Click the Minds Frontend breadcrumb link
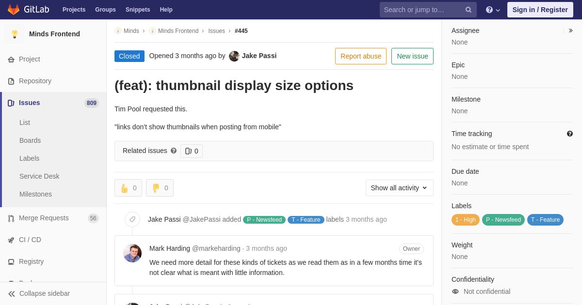The width and height of the screenshot is (582, 305). coord(178,31)
